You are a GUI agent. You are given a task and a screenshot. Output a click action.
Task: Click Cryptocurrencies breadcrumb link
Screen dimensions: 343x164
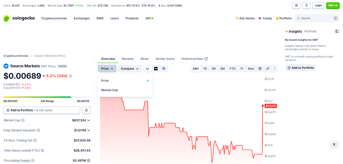[16, 56]
